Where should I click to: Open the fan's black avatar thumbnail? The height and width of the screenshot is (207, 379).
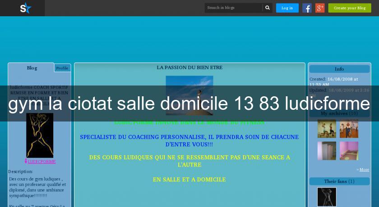pyautogui.click(x=327, y=197)
